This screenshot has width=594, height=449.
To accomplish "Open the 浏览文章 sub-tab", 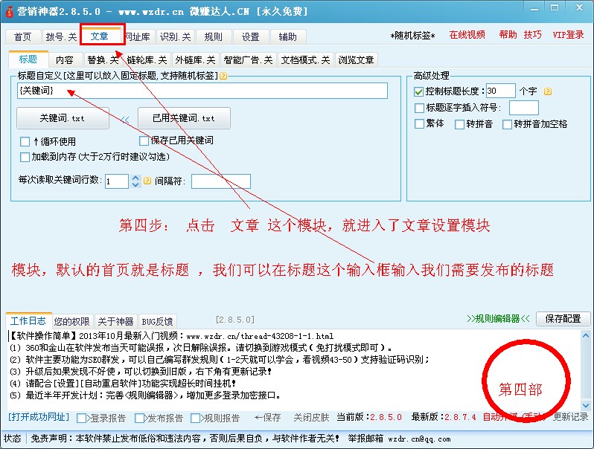I will pyautogui.click(x=356, y=59).
